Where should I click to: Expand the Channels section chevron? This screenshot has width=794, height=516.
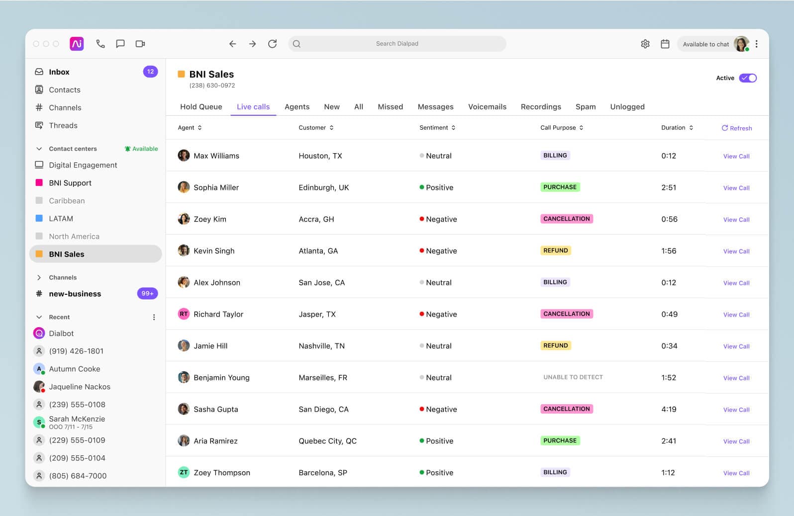(x=39, y=277)
